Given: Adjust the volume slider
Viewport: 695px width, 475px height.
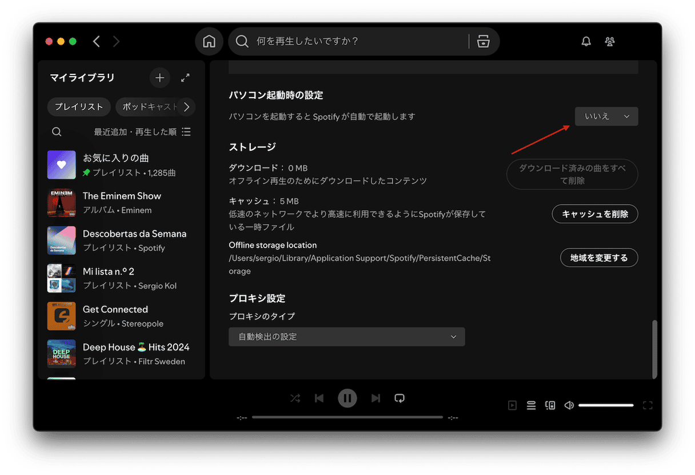Looking at the screenshot, I should click(606, 405).
